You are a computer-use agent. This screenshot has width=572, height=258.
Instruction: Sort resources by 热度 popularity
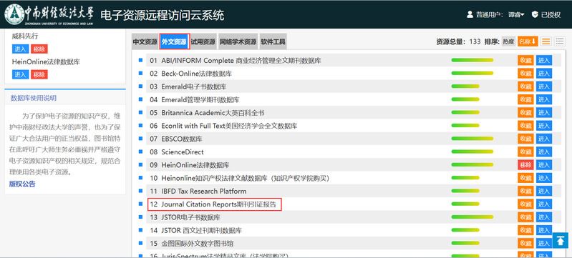[508, 41]
